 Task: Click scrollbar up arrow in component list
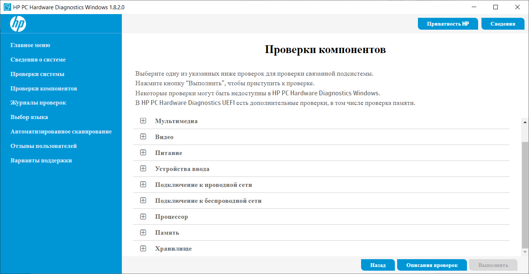pyautogui.click(x=525, y=122)
